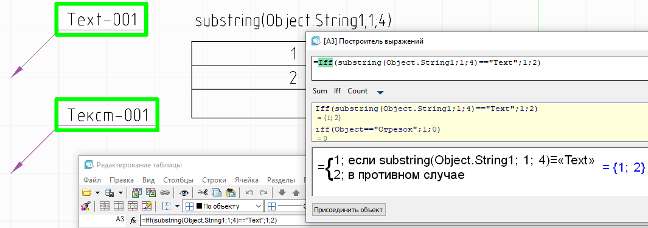
Task: Click the paste clipboard icon
Action: (x=231, y=193)
